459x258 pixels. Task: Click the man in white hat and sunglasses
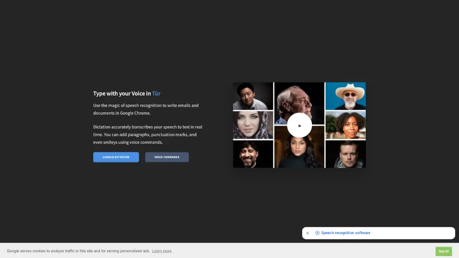tap(345, 96)
